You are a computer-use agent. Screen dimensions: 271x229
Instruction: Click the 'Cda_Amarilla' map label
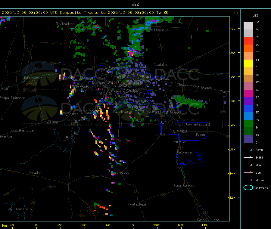point(23,130)
